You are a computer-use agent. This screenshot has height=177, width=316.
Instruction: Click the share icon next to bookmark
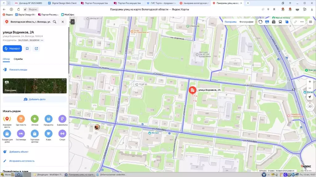[36, 49]
